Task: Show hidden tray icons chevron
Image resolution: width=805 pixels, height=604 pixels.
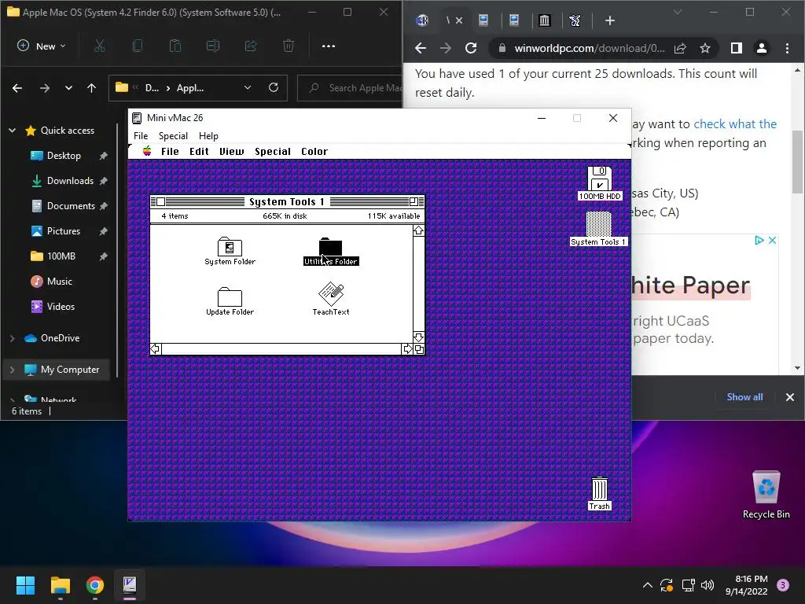Action: coord(648,585)
